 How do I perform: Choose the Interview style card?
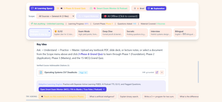click(x=161, y=33)
